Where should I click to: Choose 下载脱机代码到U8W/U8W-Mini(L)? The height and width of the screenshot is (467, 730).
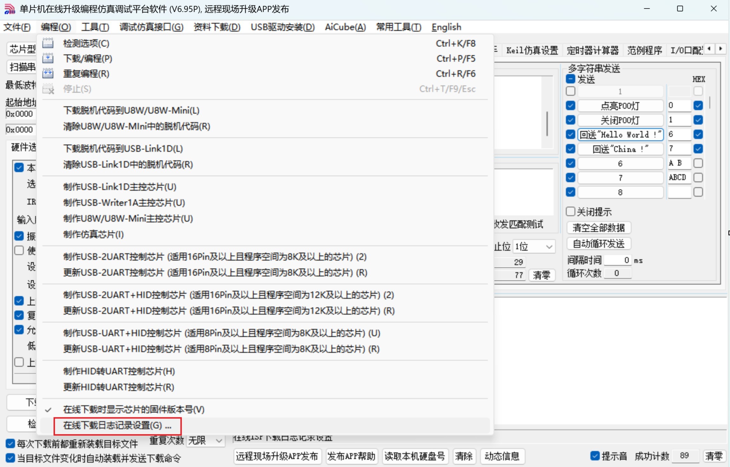click(x=265, y=111)
